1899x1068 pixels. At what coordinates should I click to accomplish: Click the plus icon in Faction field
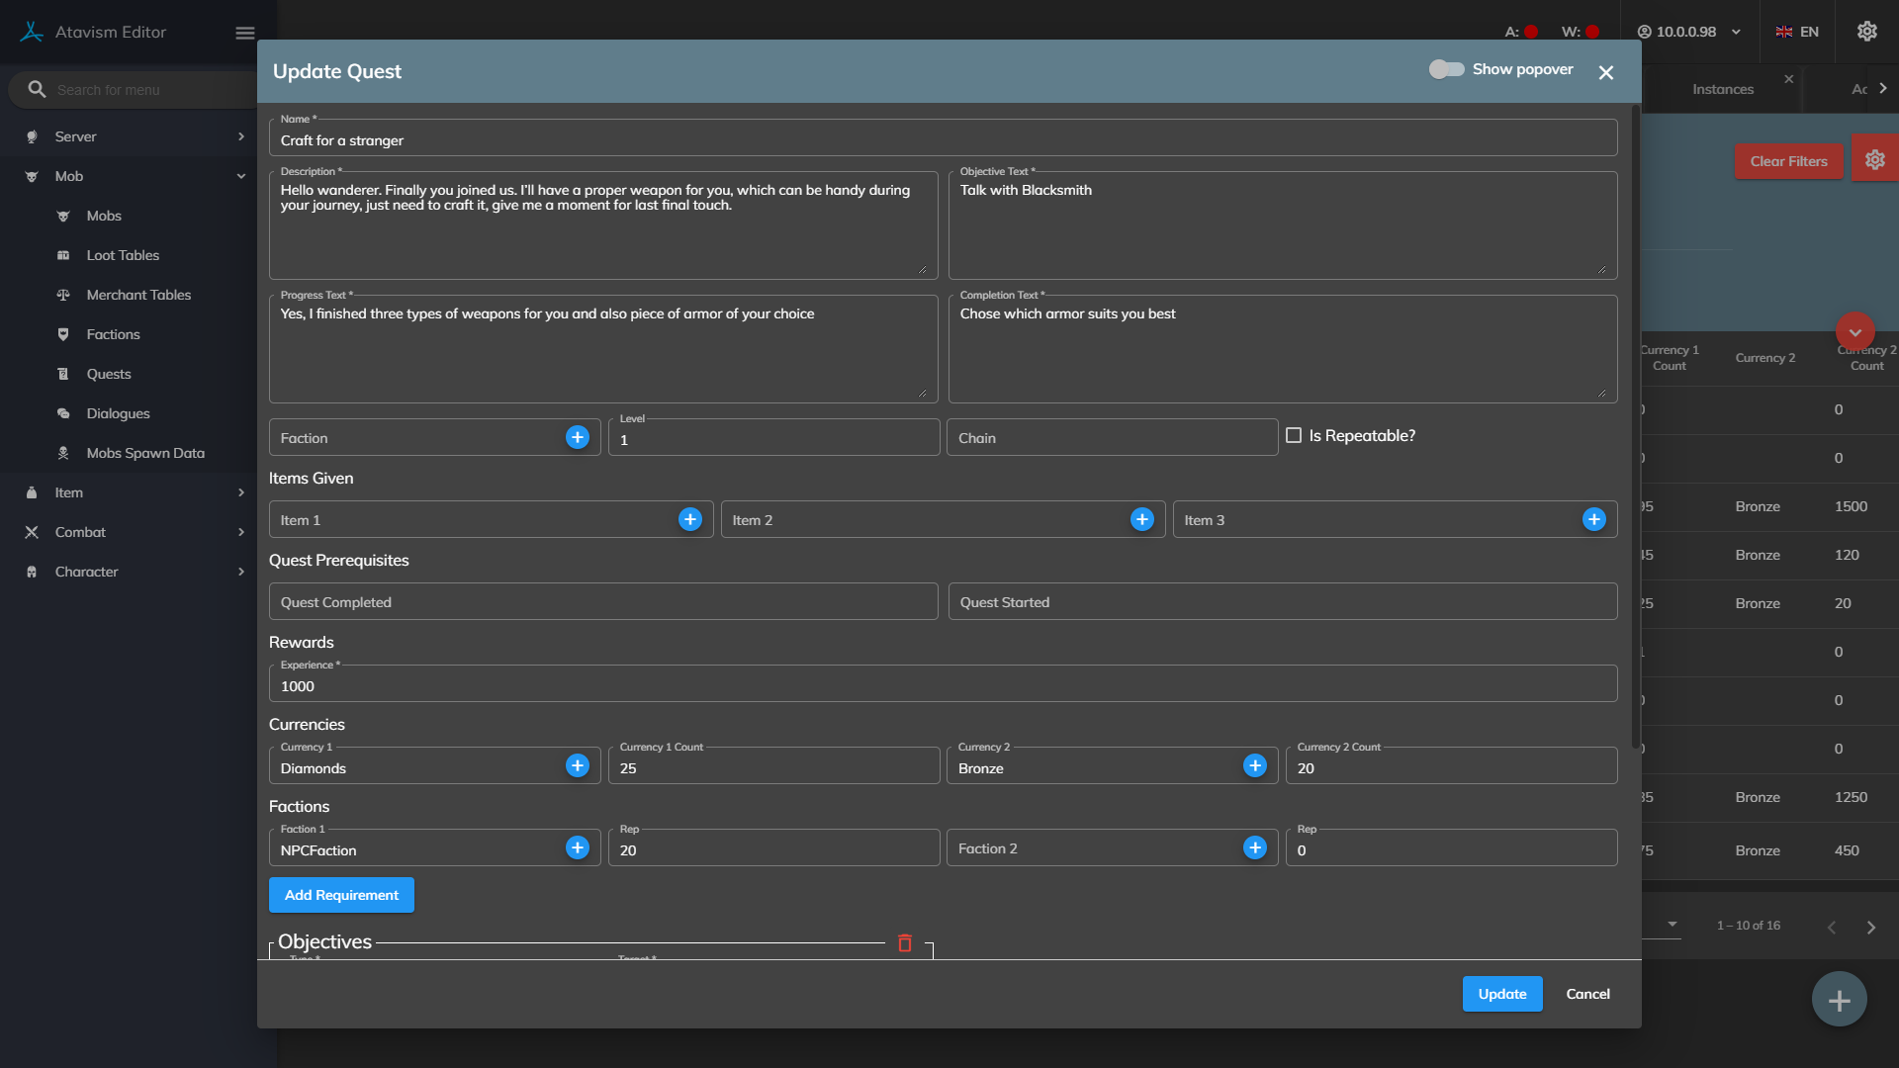tap(578, 437)
